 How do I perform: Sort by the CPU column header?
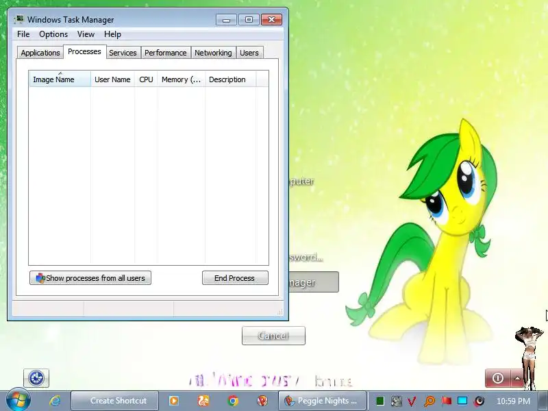(146, 79)
